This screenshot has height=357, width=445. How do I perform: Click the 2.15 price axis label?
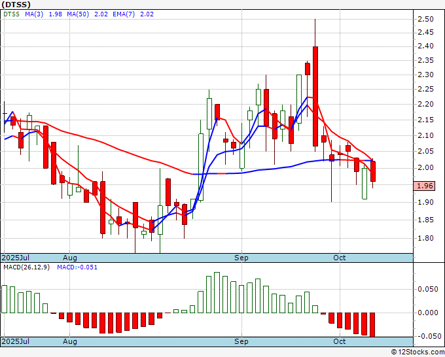426,120
